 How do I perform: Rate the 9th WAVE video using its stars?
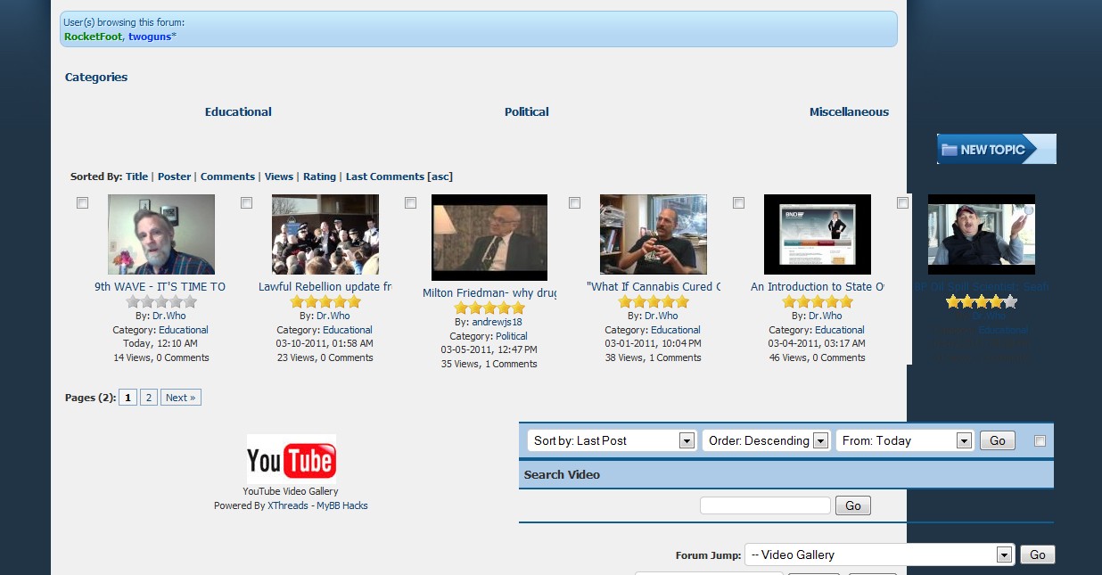coord(161,301)
